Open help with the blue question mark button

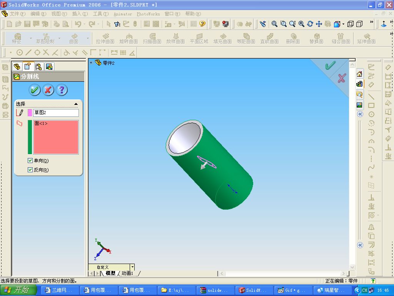pyautogui.click(x=62, y=90)
